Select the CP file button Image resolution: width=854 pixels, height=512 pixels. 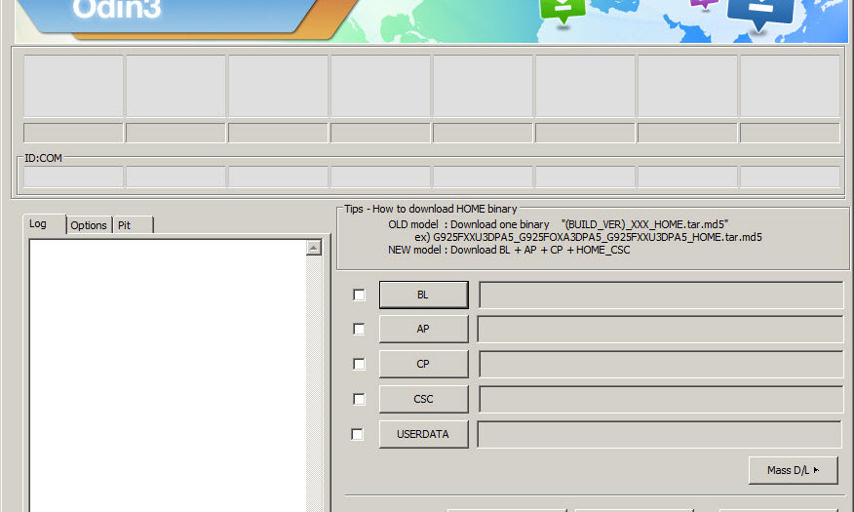(424, 364)
